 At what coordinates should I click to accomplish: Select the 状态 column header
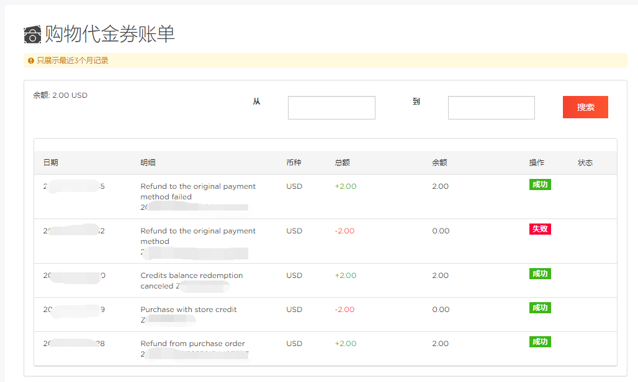585,163
